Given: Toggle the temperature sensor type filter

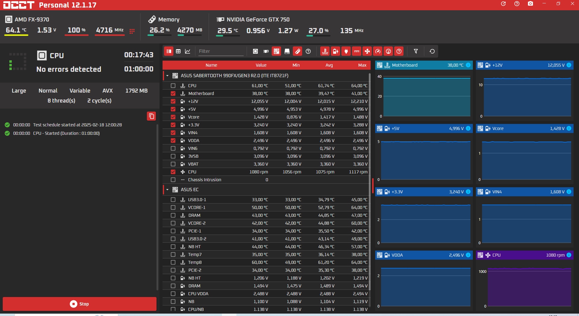Looking at the screenshot, I should point(325,51).
